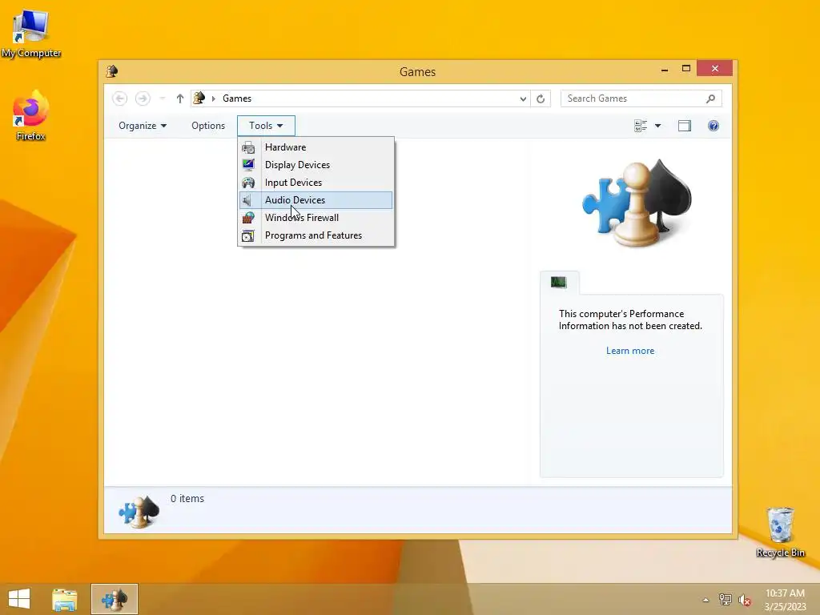Show hidden tray icons arrow
The height and width of the screenshot is (615, 820).
coord(705,600)
